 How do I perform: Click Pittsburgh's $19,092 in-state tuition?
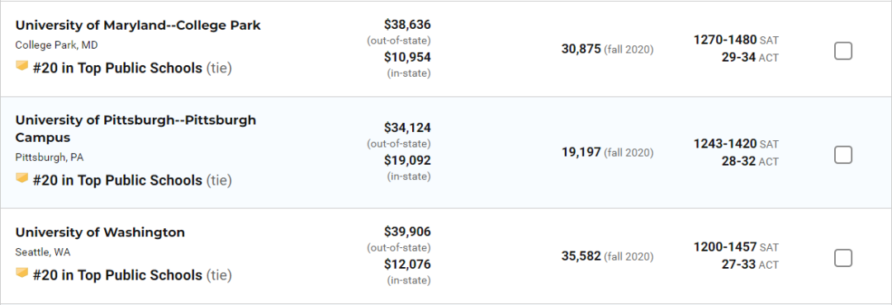(x=407, y=161)
